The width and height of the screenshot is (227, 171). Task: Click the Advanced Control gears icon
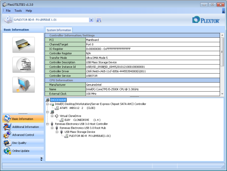click(x=7, y=135)
